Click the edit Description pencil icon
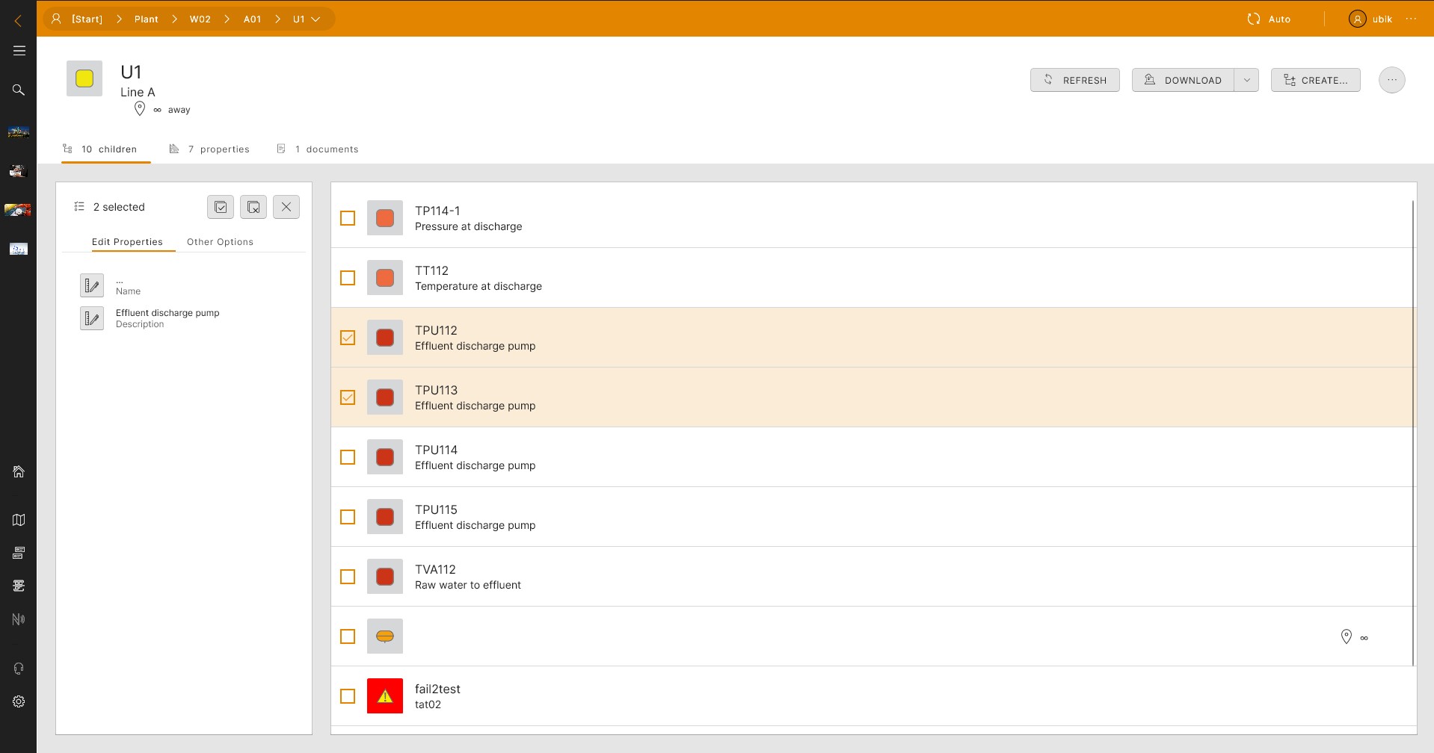Image resolution: width=1434 pixels, height=753 pixels. (92, 318)
